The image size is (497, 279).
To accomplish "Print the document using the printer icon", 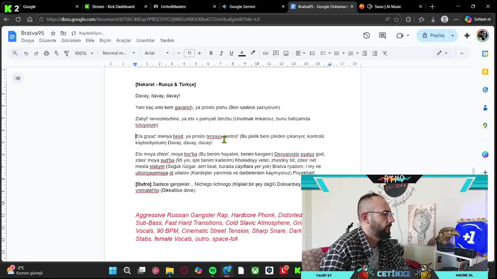I will point(46,53).
